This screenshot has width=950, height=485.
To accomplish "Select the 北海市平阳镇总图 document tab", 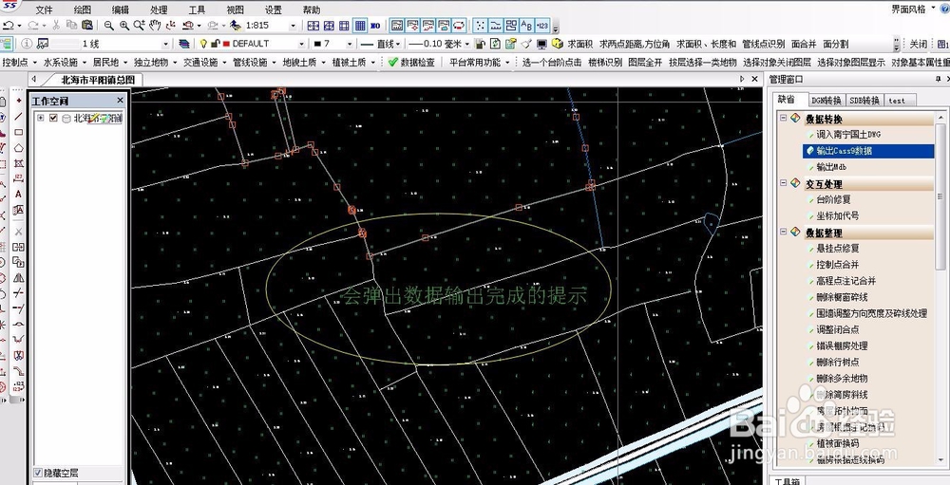I will coord(98,80).
